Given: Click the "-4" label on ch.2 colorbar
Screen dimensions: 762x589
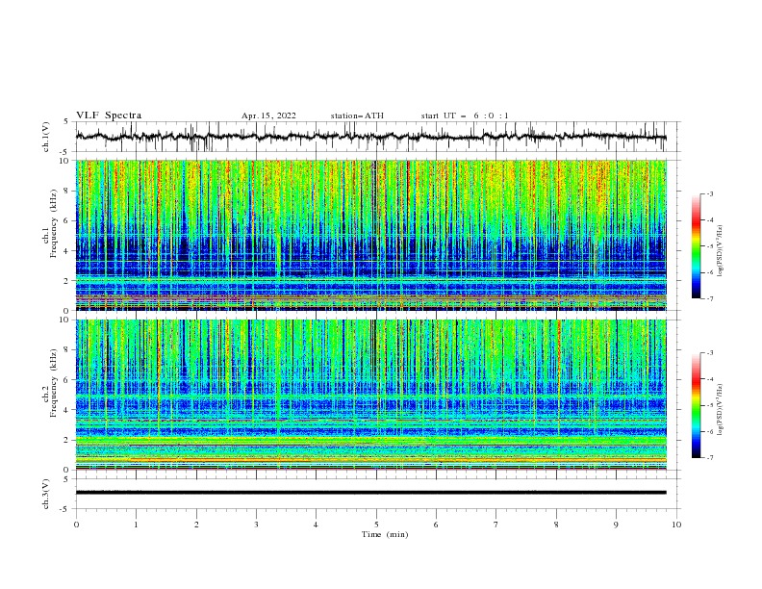Looking at the screenshot, I should coord(710,379).
